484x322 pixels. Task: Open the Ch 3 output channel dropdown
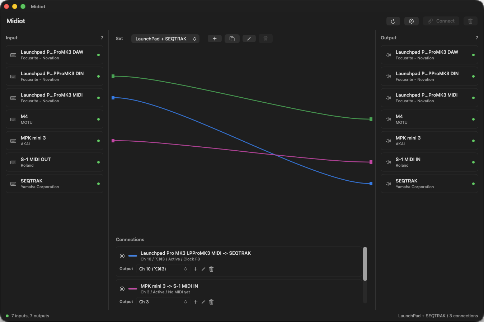(163, 302)
